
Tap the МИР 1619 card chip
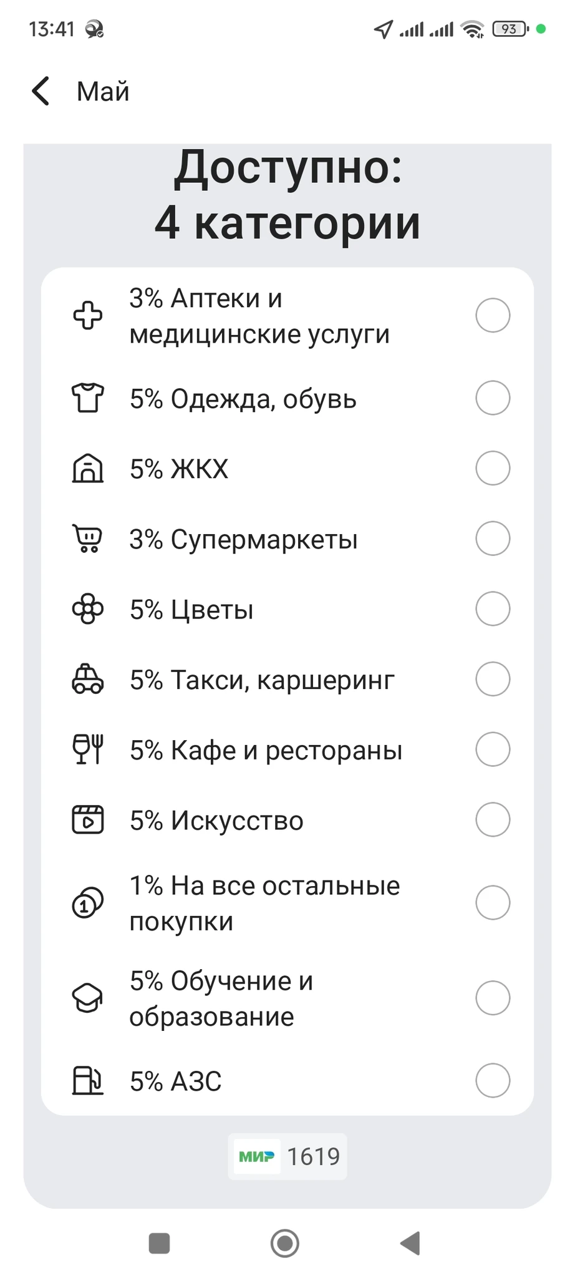click(287, 1156)
